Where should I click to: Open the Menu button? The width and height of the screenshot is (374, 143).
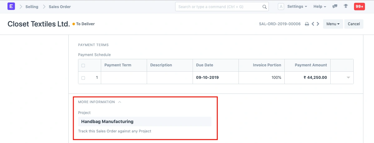pos(333,24)
